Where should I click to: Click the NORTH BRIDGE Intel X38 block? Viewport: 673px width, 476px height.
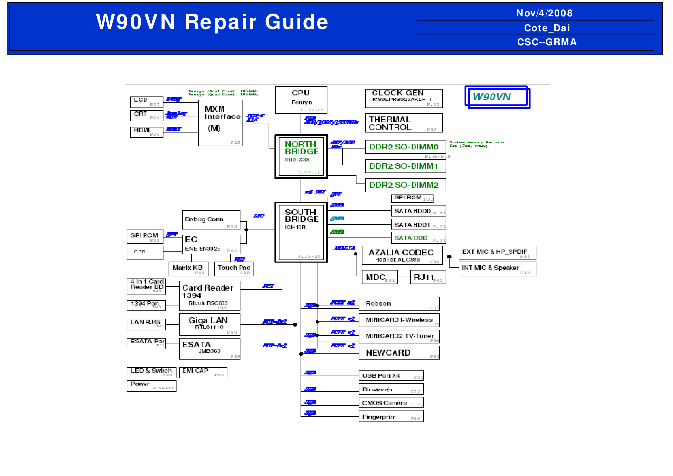coord(301,156)
